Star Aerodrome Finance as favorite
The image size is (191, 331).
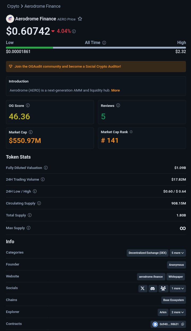tap(80, 19)
